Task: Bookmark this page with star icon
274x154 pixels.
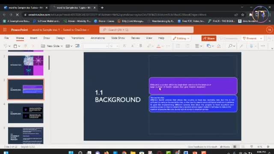Action: pos(243,15)
